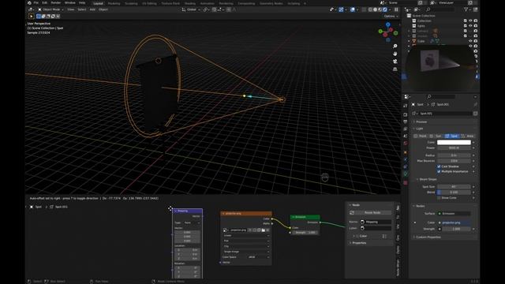Click the outliner filter funnel icon
The height and width of the screenshot is (284, 505).
(466, 9)
